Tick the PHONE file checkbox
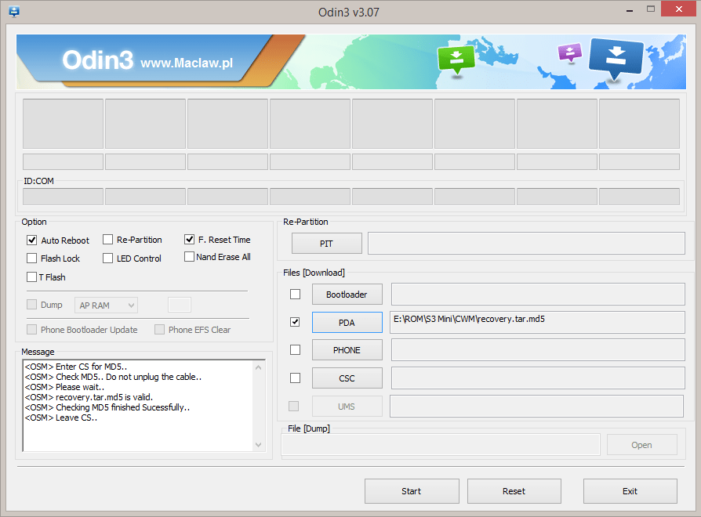The width and height of the screenshot is (701, 517). (x=295, y=349)
